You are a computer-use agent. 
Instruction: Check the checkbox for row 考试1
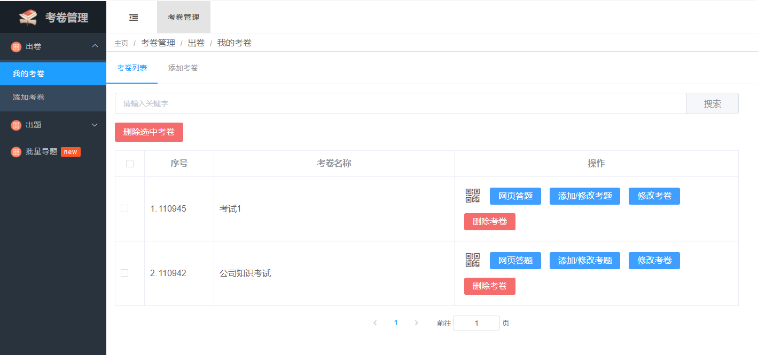point(124,208)
